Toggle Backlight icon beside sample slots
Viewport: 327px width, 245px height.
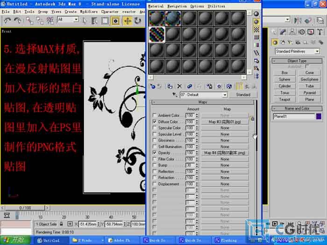click(x=256, y=21)
